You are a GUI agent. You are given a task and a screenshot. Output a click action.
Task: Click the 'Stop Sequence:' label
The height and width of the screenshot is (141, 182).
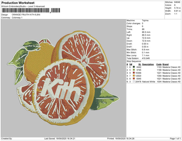(134, 61)
